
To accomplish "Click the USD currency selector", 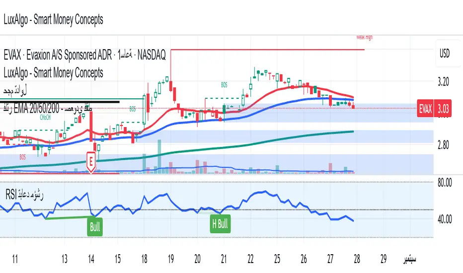I will point(445,54).
